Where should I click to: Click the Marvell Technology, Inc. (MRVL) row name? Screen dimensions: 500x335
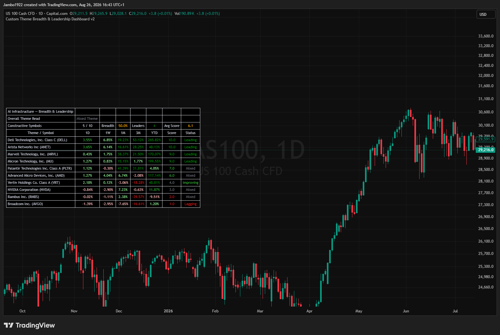pyautogui.click(x=33, y=154)
